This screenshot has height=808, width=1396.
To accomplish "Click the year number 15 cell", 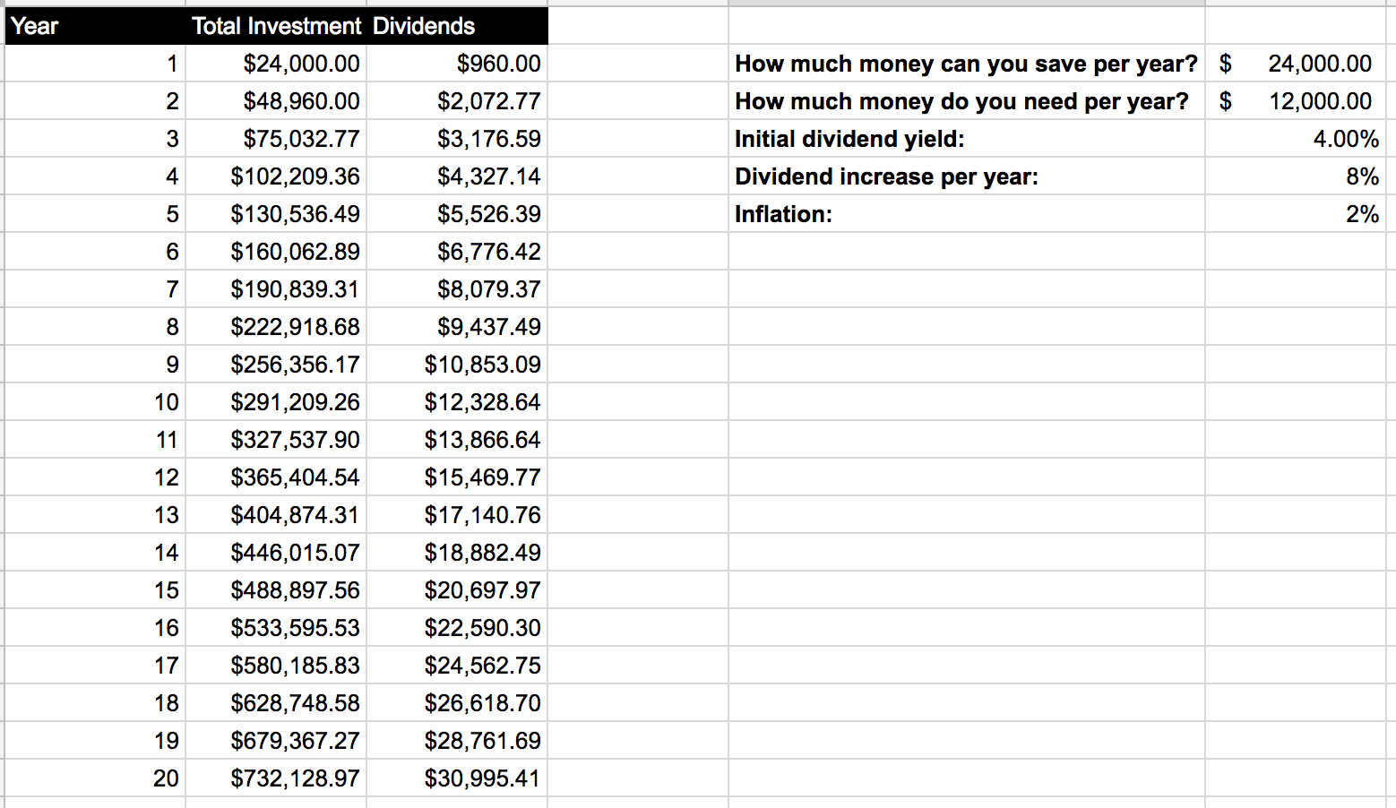I will [94, 590].
